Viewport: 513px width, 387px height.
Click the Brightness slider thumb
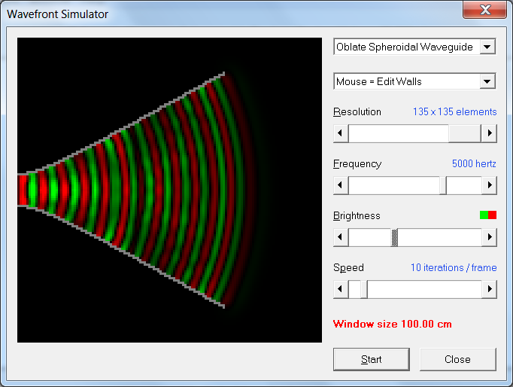point(395,236)
